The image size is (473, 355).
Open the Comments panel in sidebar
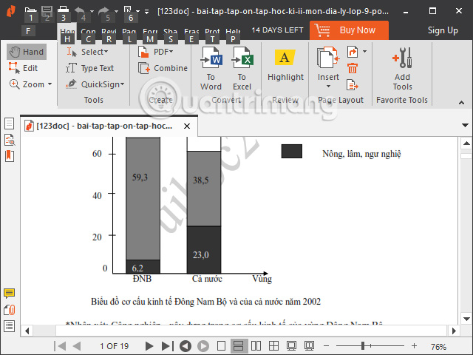[10, 293]
